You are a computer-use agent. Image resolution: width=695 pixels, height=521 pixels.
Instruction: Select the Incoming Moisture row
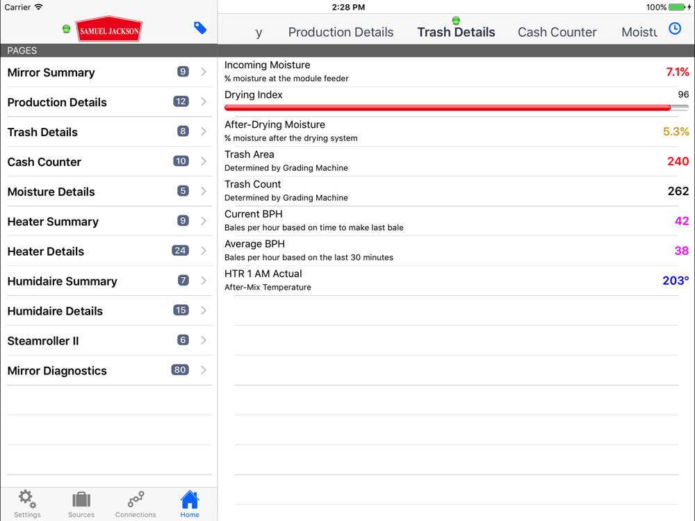[x=457, y=72]
